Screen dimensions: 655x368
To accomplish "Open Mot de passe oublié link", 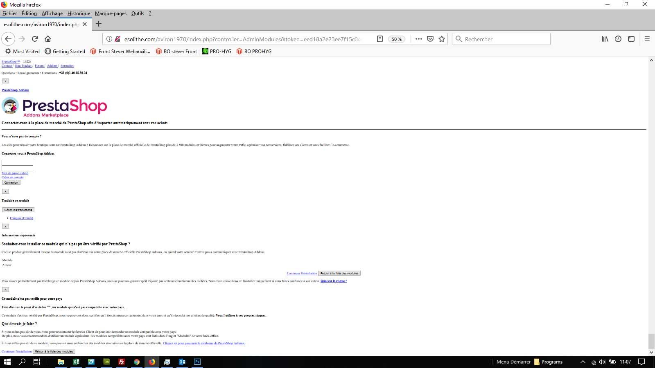I will point(15,173).
